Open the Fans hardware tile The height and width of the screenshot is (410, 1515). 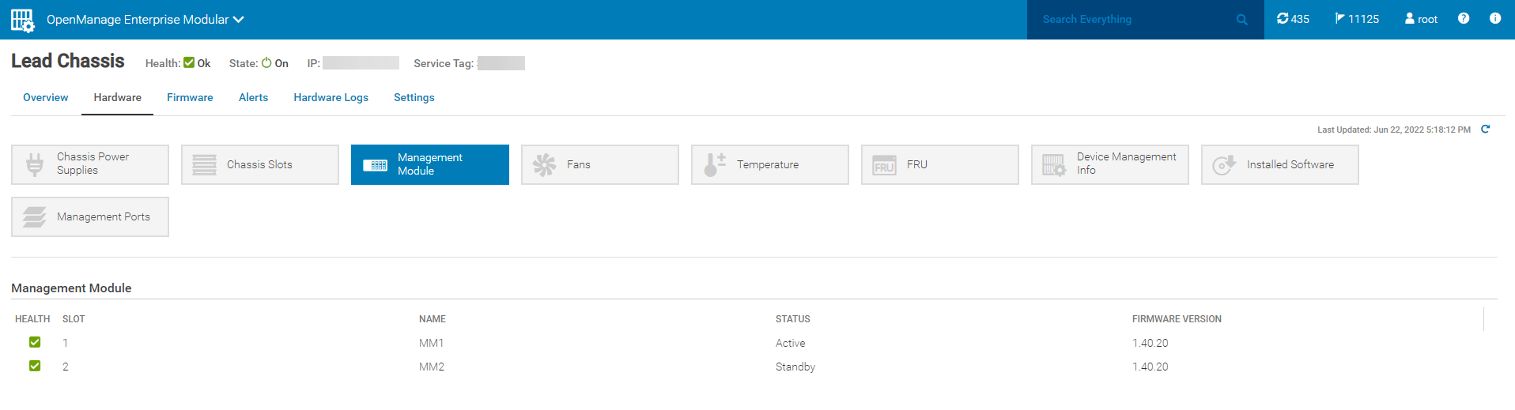[x=599, y=164]
